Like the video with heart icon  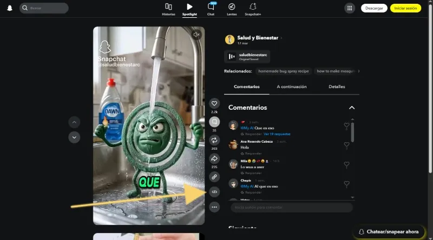[x=214, y=103]
